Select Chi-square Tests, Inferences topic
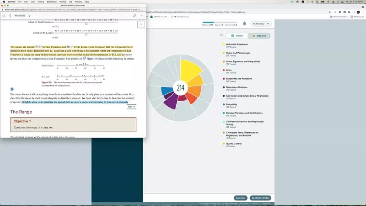Image resolution: width=366 pixels, height=206 pixels. click(x=242, y=134)
